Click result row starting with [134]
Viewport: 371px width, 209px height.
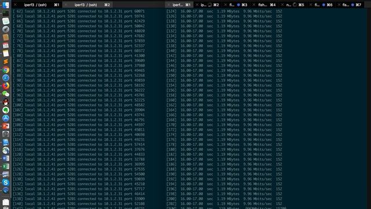click(224, 36)
